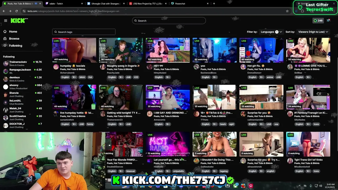The width and height of the screenshot is (338, 190).
Task: Open HotRadio stream thumbnail
Action: pyautogui.click(x=168, y=144)
